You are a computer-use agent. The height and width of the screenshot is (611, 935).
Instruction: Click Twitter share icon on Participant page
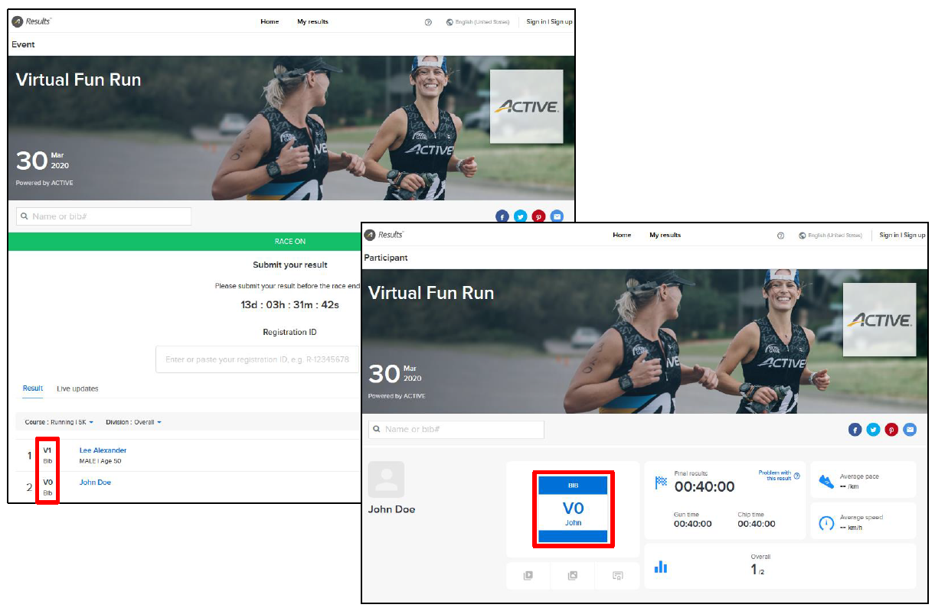(x=873, y=430)
